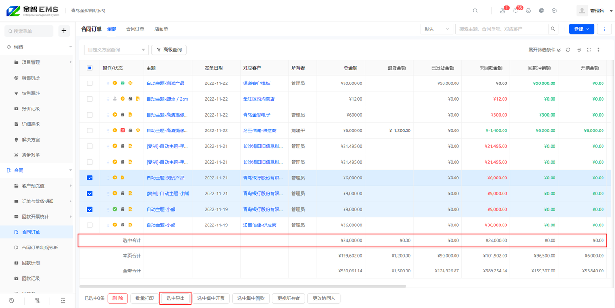Open 销售机会 in sidebar

(x=31, y=78)
